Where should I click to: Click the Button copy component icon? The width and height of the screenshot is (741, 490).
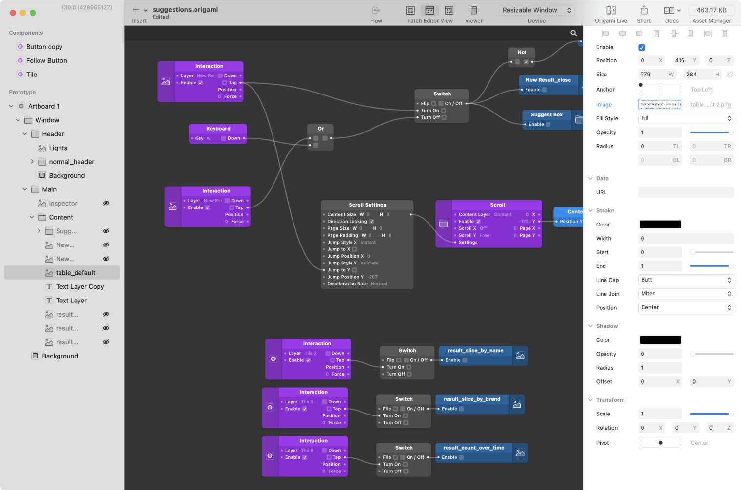20,47
